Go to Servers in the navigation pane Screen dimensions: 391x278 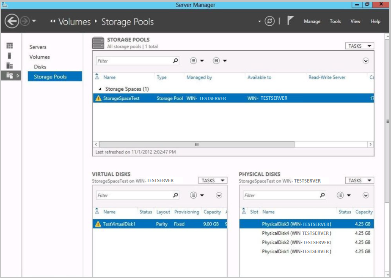38,47
